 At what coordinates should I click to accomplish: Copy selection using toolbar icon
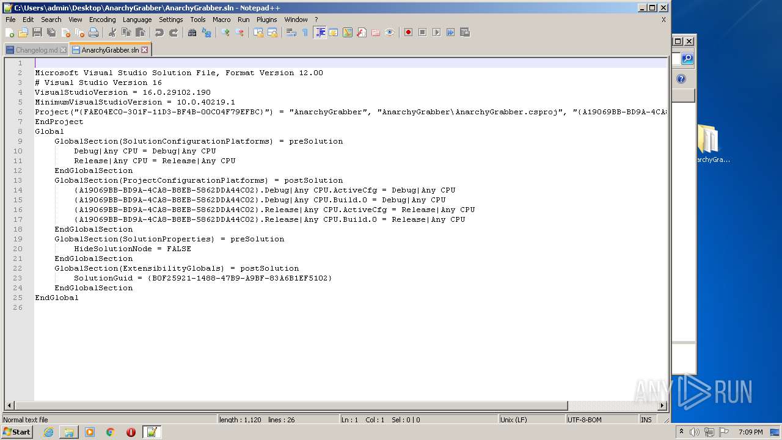click(x=126, y=32)
